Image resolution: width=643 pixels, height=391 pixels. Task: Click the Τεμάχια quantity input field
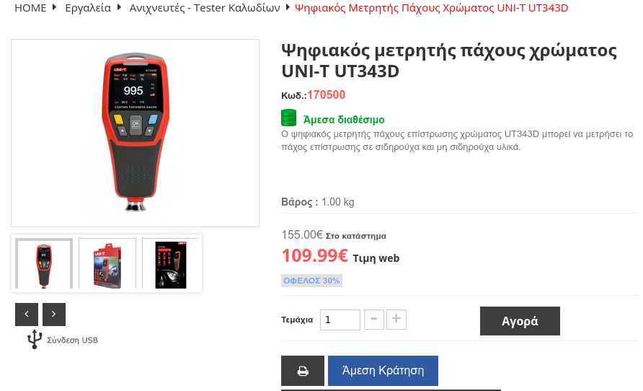[340, 320]
